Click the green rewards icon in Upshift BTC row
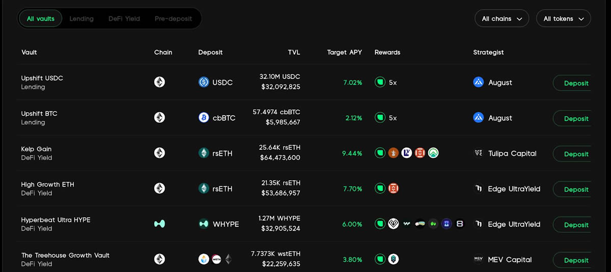The height and width of the screenshot is (272, 611). coord(380,118)
